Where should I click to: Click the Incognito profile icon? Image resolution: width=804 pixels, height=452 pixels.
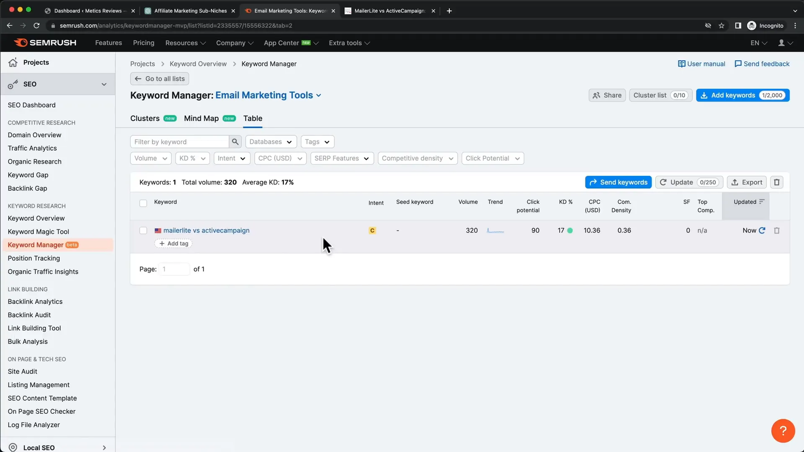tap(752, 26)
